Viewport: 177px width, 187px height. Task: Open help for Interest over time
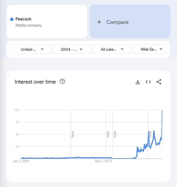(62, 82)
